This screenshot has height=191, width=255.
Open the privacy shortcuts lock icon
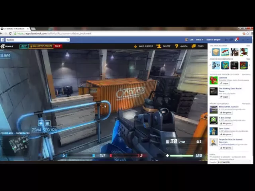pyautogui.click(x=243, y=40)
